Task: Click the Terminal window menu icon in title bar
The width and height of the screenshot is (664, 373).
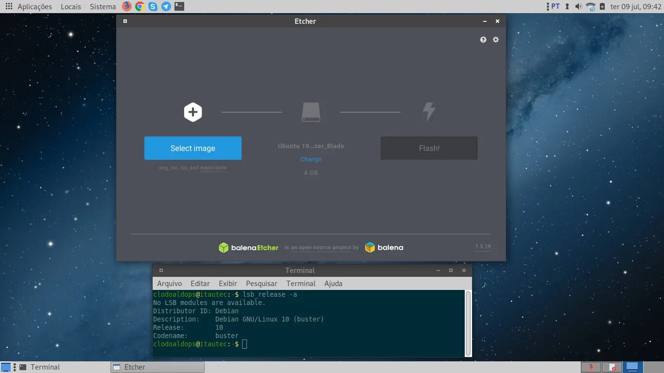Action: point(161,271)
